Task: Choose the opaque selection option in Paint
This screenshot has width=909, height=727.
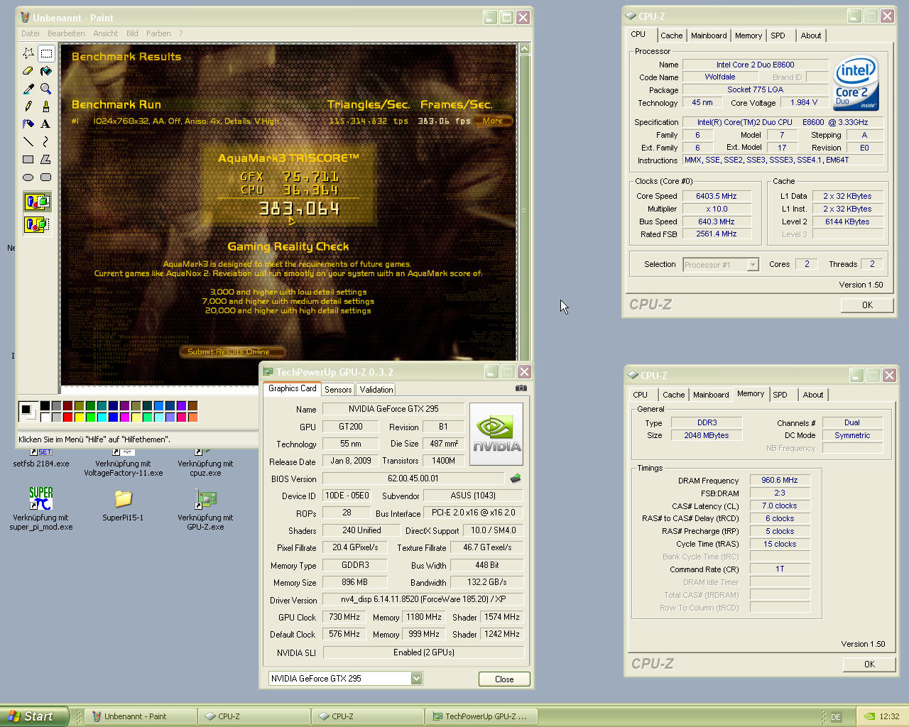Action: [37, 202]
